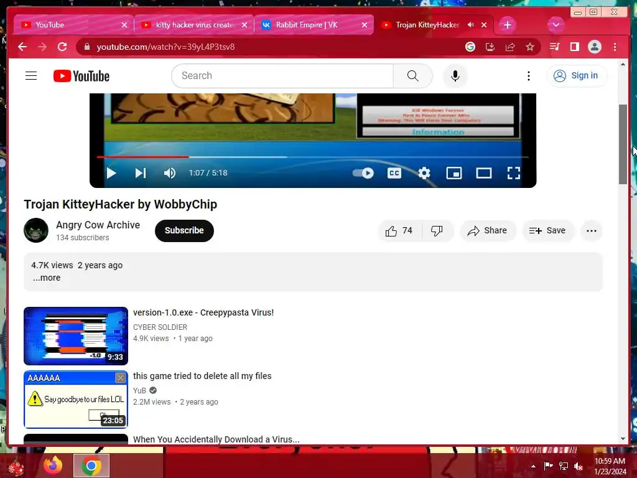Viewport: 637px width, 478px height.
Task: Subscribe to Angry Cow Archive
Action: (x=184, y=230)
